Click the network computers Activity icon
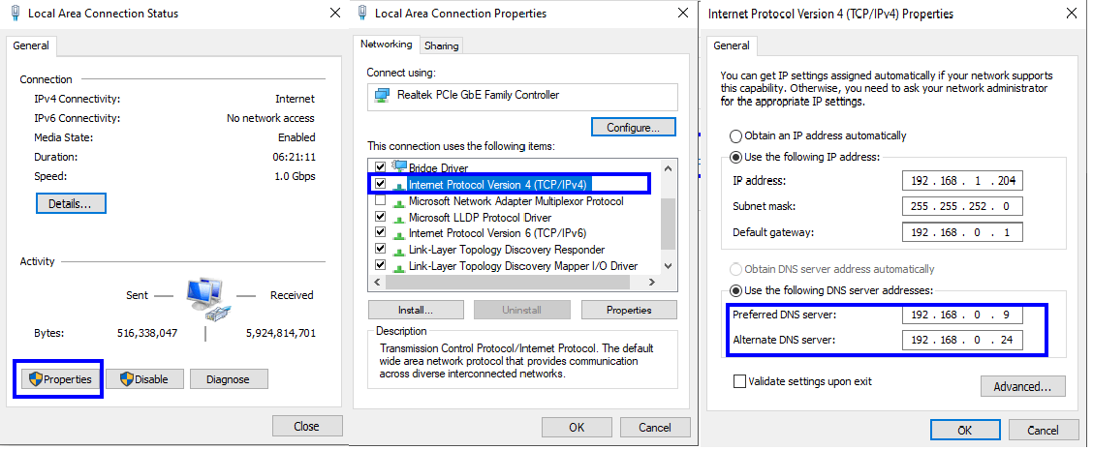Image resolution: width=1093 pixels, height=450 pixels. 205,299
